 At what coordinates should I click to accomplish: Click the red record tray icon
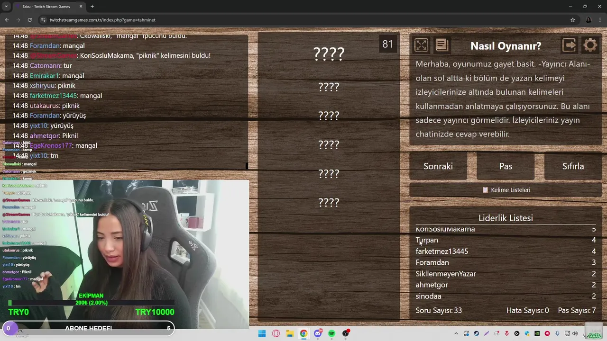(547, 333)
